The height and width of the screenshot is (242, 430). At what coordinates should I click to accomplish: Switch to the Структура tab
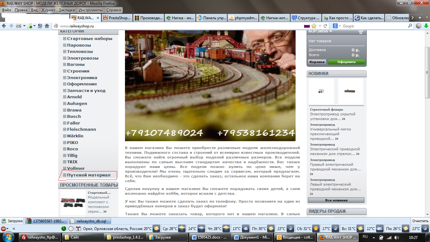tap(306, 18)
